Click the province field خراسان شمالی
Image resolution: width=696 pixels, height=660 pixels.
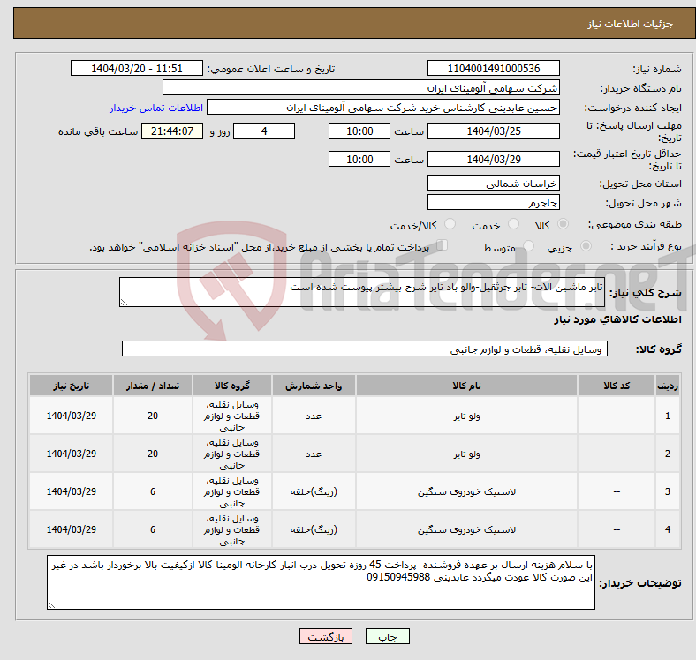click(493, 184)
